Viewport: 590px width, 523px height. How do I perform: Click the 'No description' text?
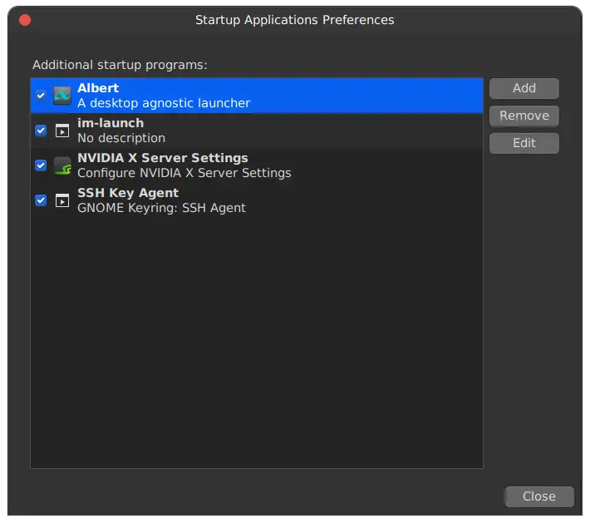point(121,138)
